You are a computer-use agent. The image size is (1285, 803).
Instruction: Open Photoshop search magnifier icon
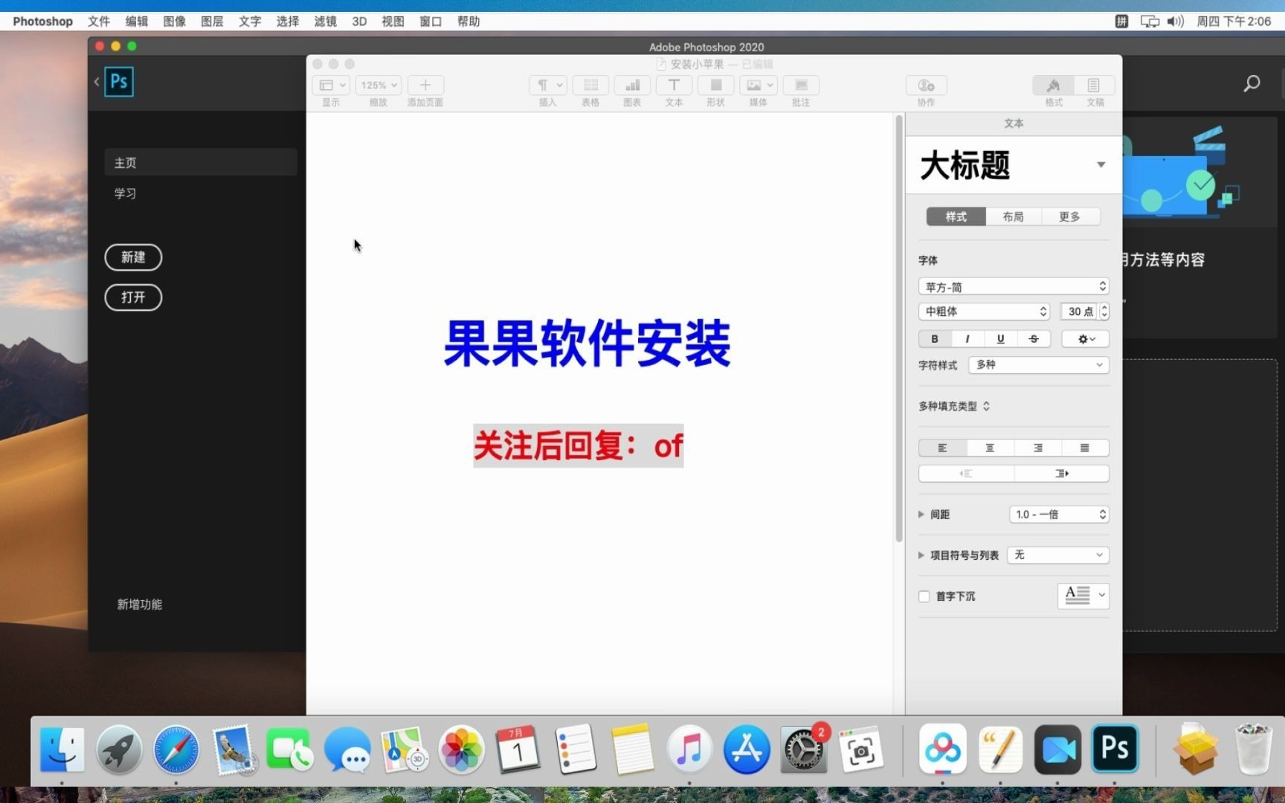pyautogui.click(x=1252, y=83)
